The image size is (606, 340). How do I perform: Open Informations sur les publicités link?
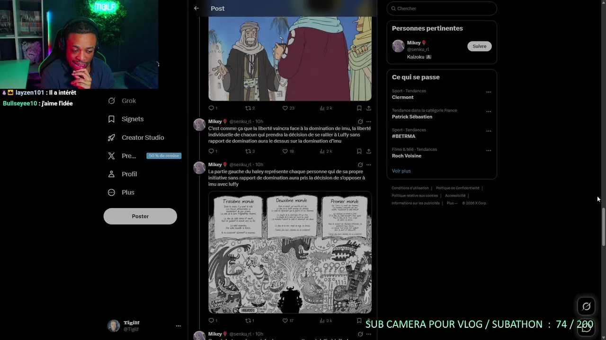(x=416, y=203)
